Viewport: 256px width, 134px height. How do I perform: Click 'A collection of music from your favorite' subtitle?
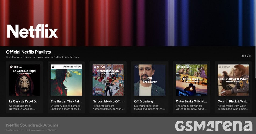pos(43,57)
